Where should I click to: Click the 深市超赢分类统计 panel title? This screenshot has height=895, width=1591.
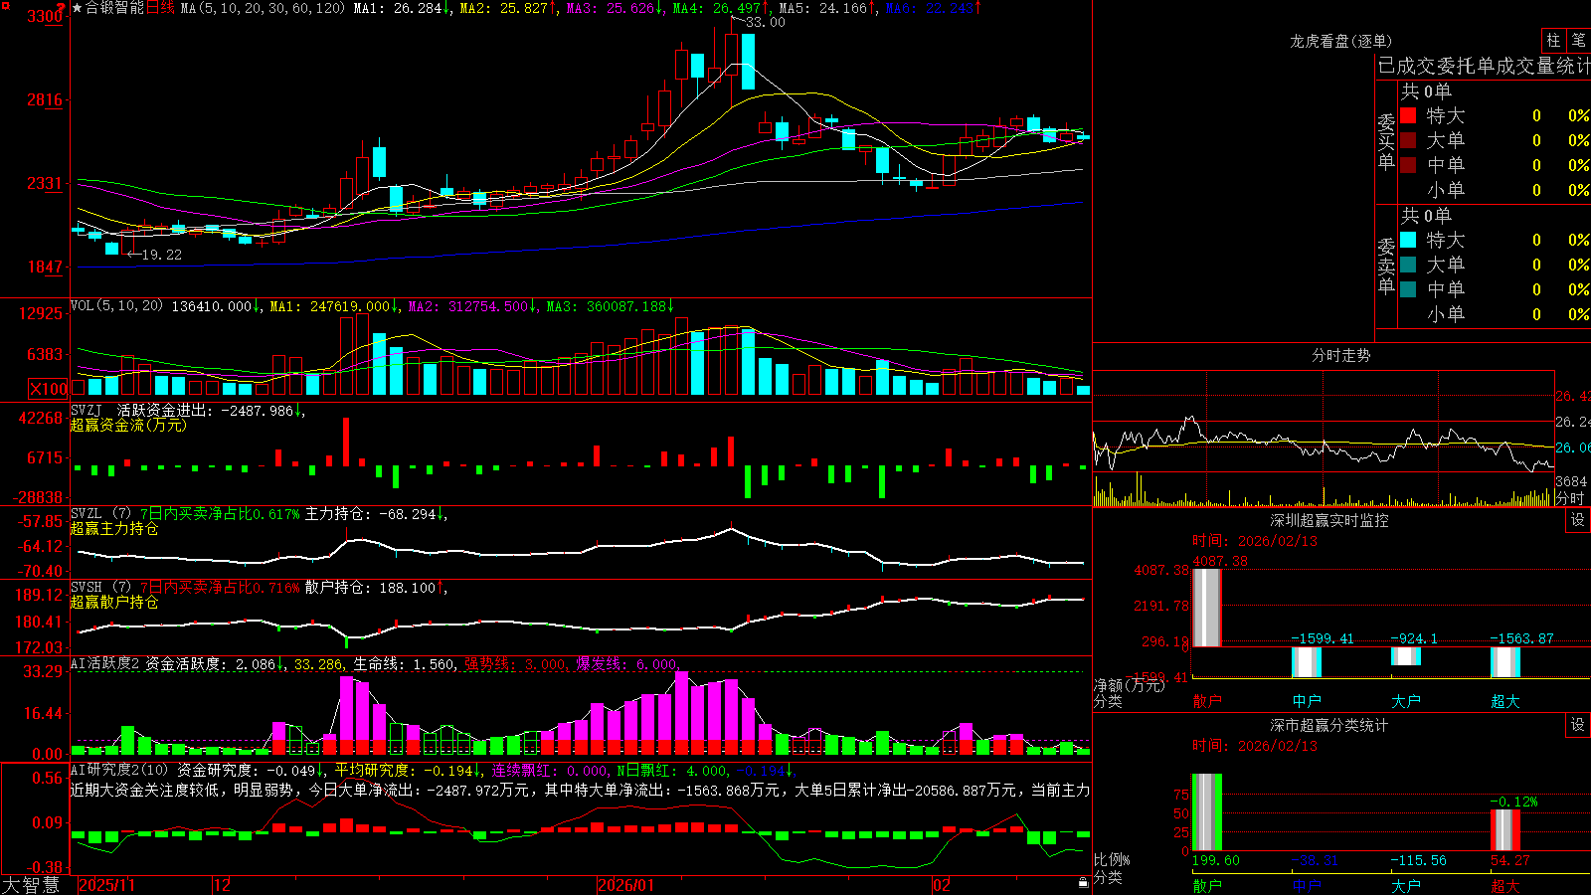pyautogui.click(x=1329, y=725)
